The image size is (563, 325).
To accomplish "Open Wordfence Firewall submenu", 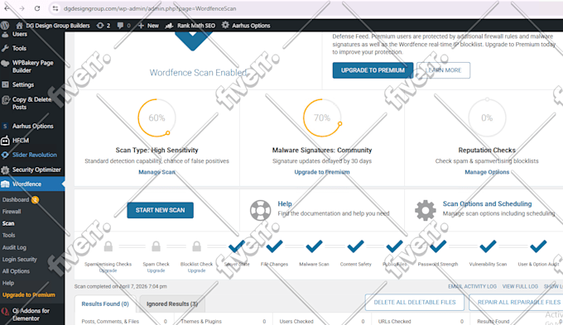I will coord(12,211).
